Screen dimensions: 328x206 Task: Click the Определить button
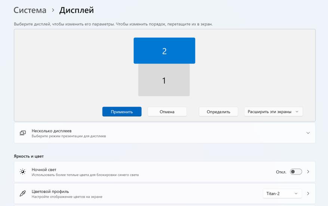pyautogui.click(x=218, y=112)
